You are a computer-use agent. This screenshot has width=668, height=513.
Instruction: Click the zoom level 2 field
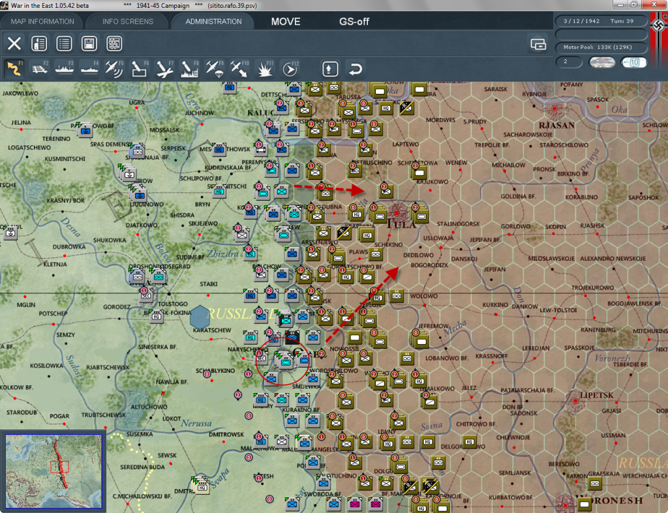[x=569, y=62]
